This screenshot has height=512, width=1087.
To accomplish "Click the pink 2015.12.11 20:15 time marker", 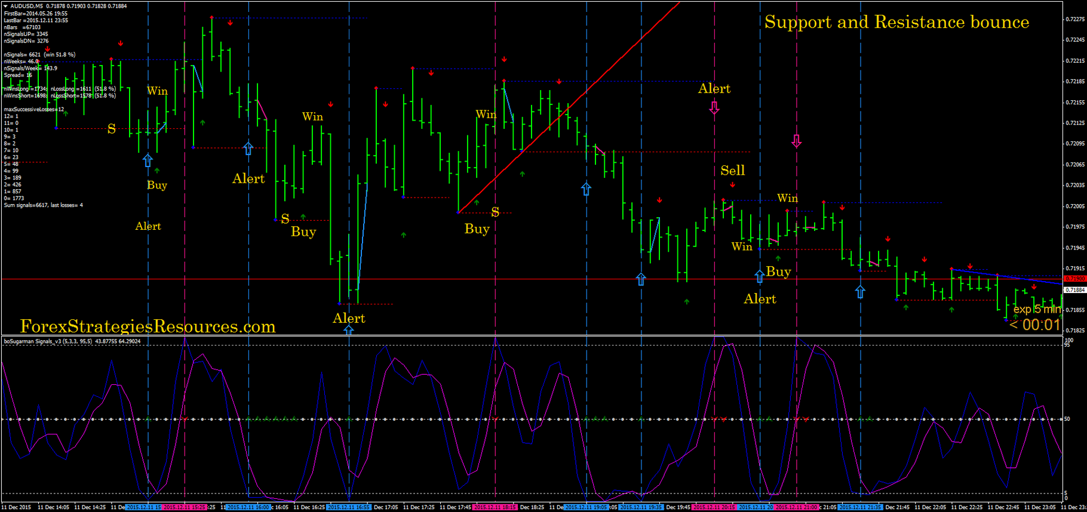I will coord(714,507).
